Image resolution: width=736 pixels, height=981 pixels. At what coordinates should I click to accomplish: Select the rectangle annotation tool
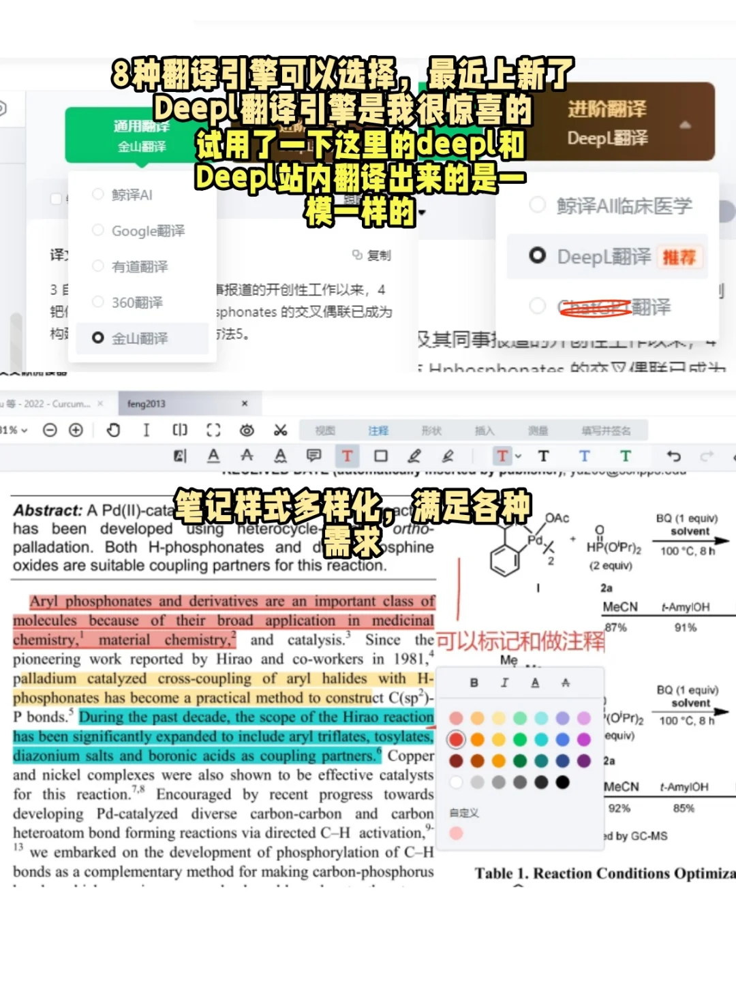(380, 456)
